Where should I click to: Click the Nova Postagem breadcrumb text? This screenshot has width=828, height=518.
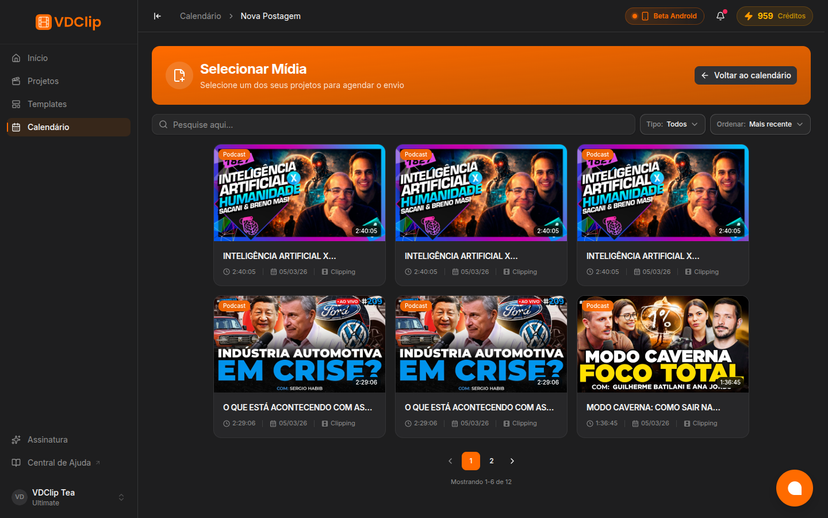tap(270, 16)
